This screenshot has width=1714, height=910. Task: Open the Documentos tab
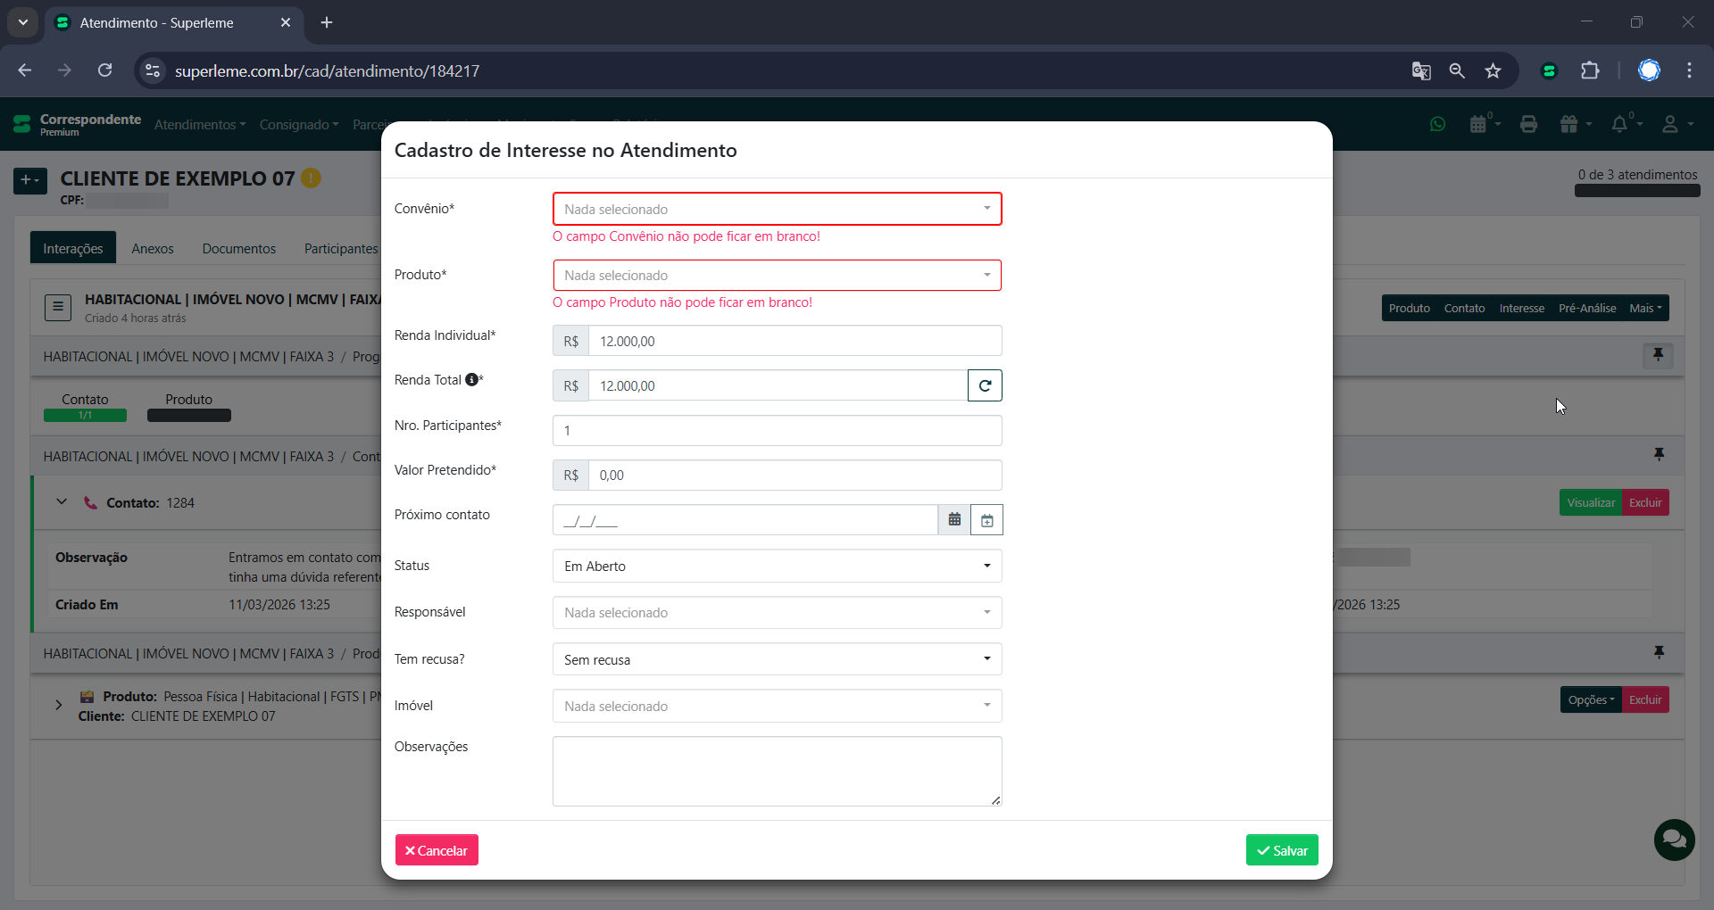[x=238, y=249]
